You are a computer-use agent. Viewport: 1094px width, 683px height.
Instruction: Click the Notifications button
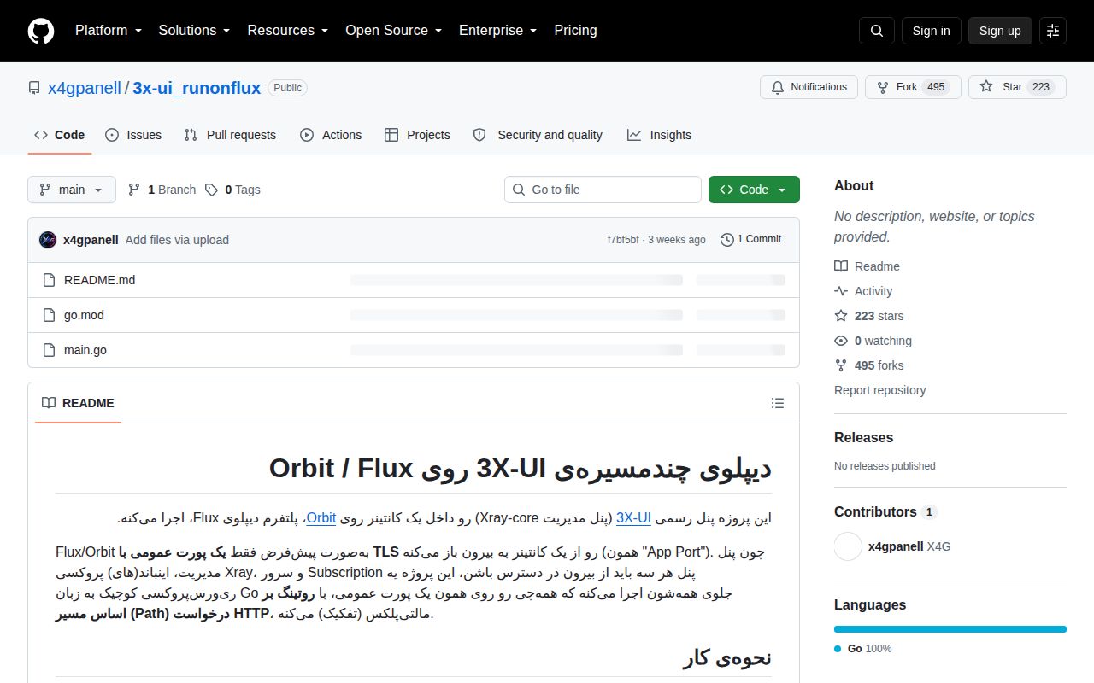[x=809, y=87]
